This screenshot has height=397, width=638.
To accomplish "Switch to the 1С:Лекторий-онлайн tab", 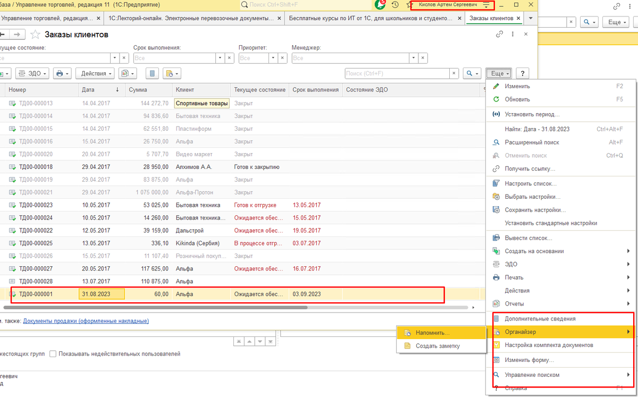I will tap(194, 18).
